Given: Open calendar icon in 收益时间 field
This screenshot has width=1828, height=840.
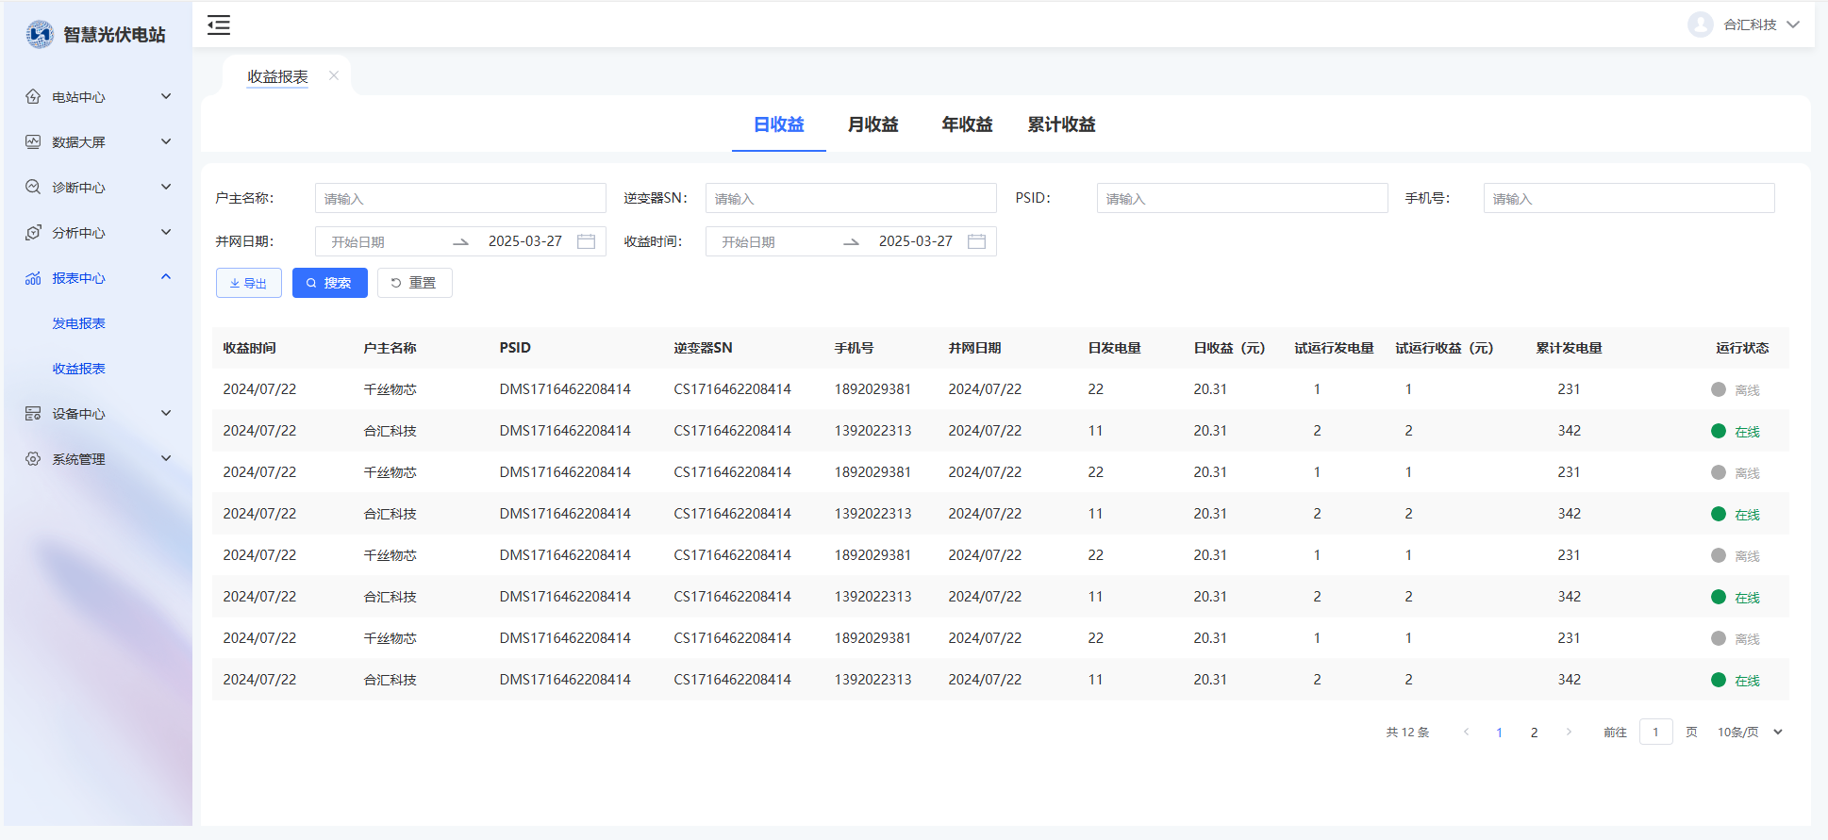Looking at the screenshot, I should click(976, 241).
